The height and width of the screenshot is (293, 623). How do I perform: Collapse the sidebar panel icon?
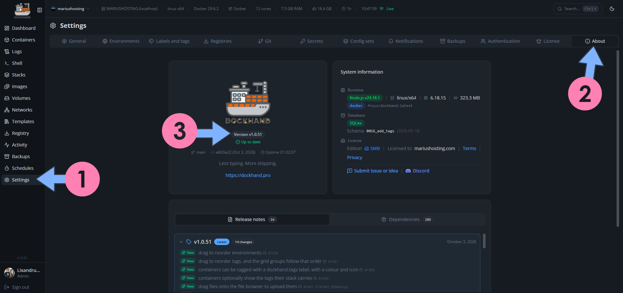(40, 10)
